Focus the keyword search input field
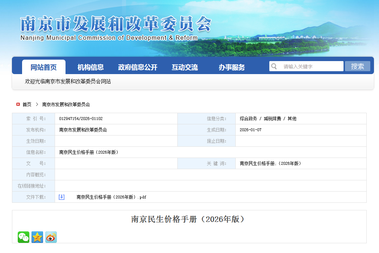The height and width of the screenshot is (253, 379). click(x=311, y=67)
